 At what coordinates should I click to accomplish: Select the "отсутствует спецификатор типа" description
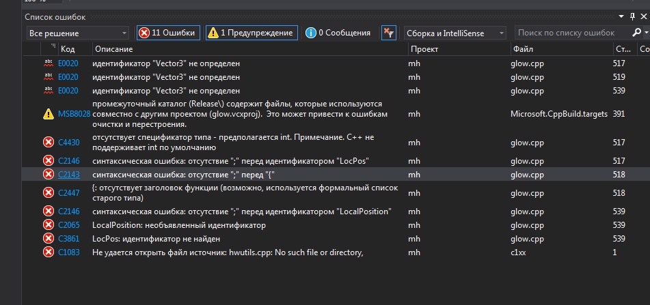233,143
